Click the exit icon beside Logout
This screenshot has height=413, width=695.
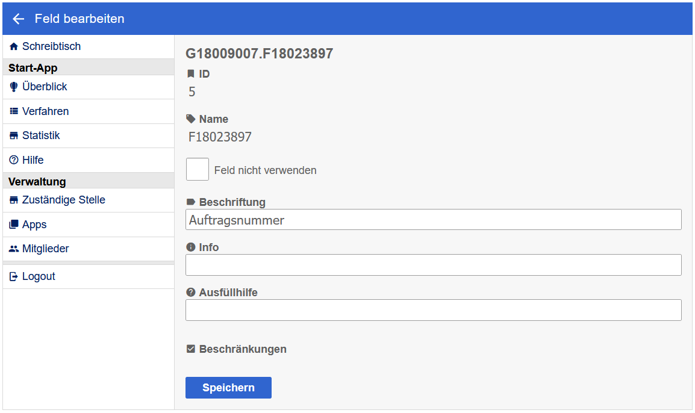pos(14,276)
